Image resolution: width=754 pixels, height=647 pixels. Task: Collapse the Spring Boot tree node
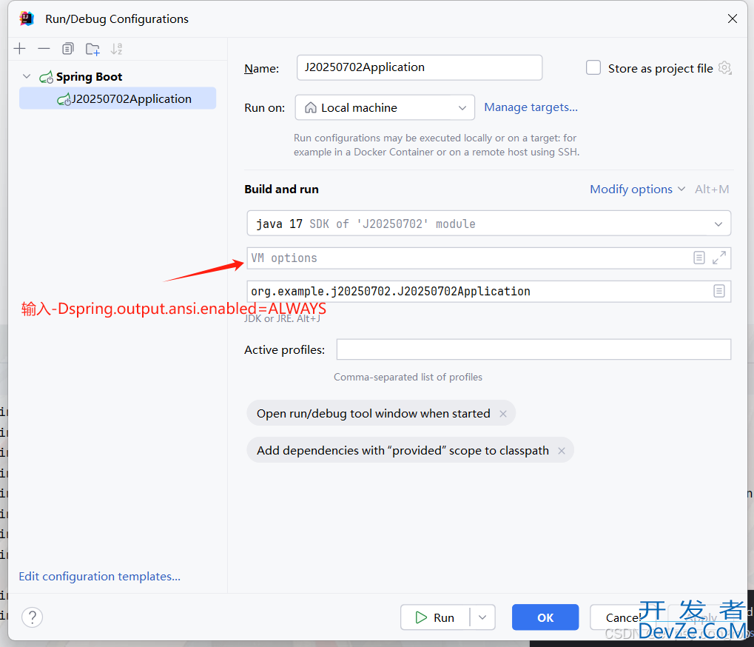click(27, 76)
